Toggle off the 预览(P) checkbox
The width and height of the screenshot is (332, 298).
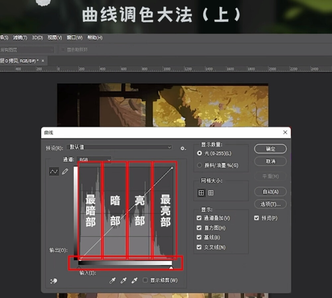[x=257, y=218]
